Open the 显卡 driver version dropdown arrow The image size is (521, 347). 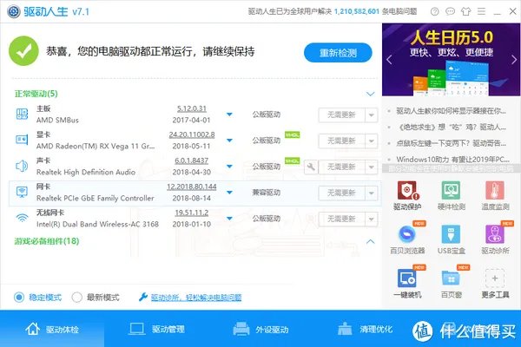229,141
